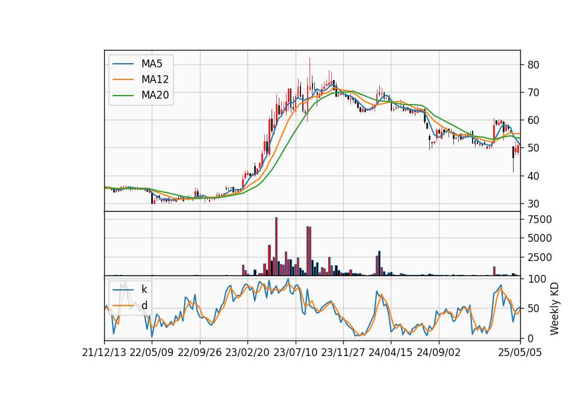Click the d legend label
Image resolution: width=578 pixels, height=415 pixels.
point(144,306)
